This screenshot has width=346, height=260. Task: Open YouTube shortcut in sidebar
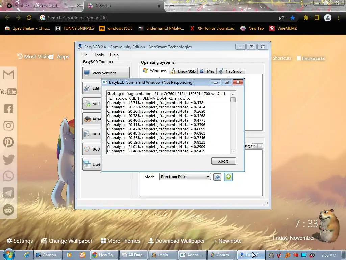tap(8, 92)
